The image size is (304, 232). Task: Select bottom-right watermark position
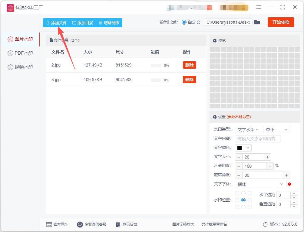pyautogui.click(x=250, y=207)
